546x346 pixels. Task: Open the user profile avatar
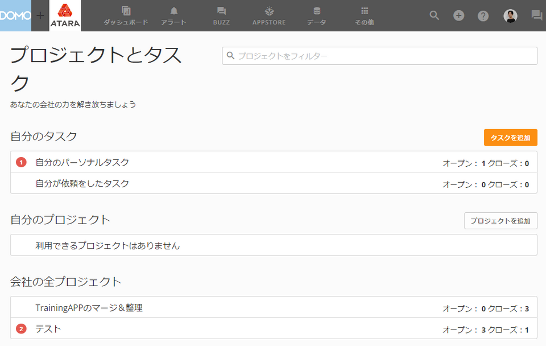[510, 16]
